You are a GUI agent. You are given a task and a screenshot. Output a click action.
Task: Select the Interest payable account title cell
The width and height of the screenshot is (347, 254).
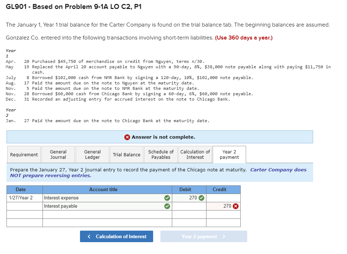tap(107, 206)
